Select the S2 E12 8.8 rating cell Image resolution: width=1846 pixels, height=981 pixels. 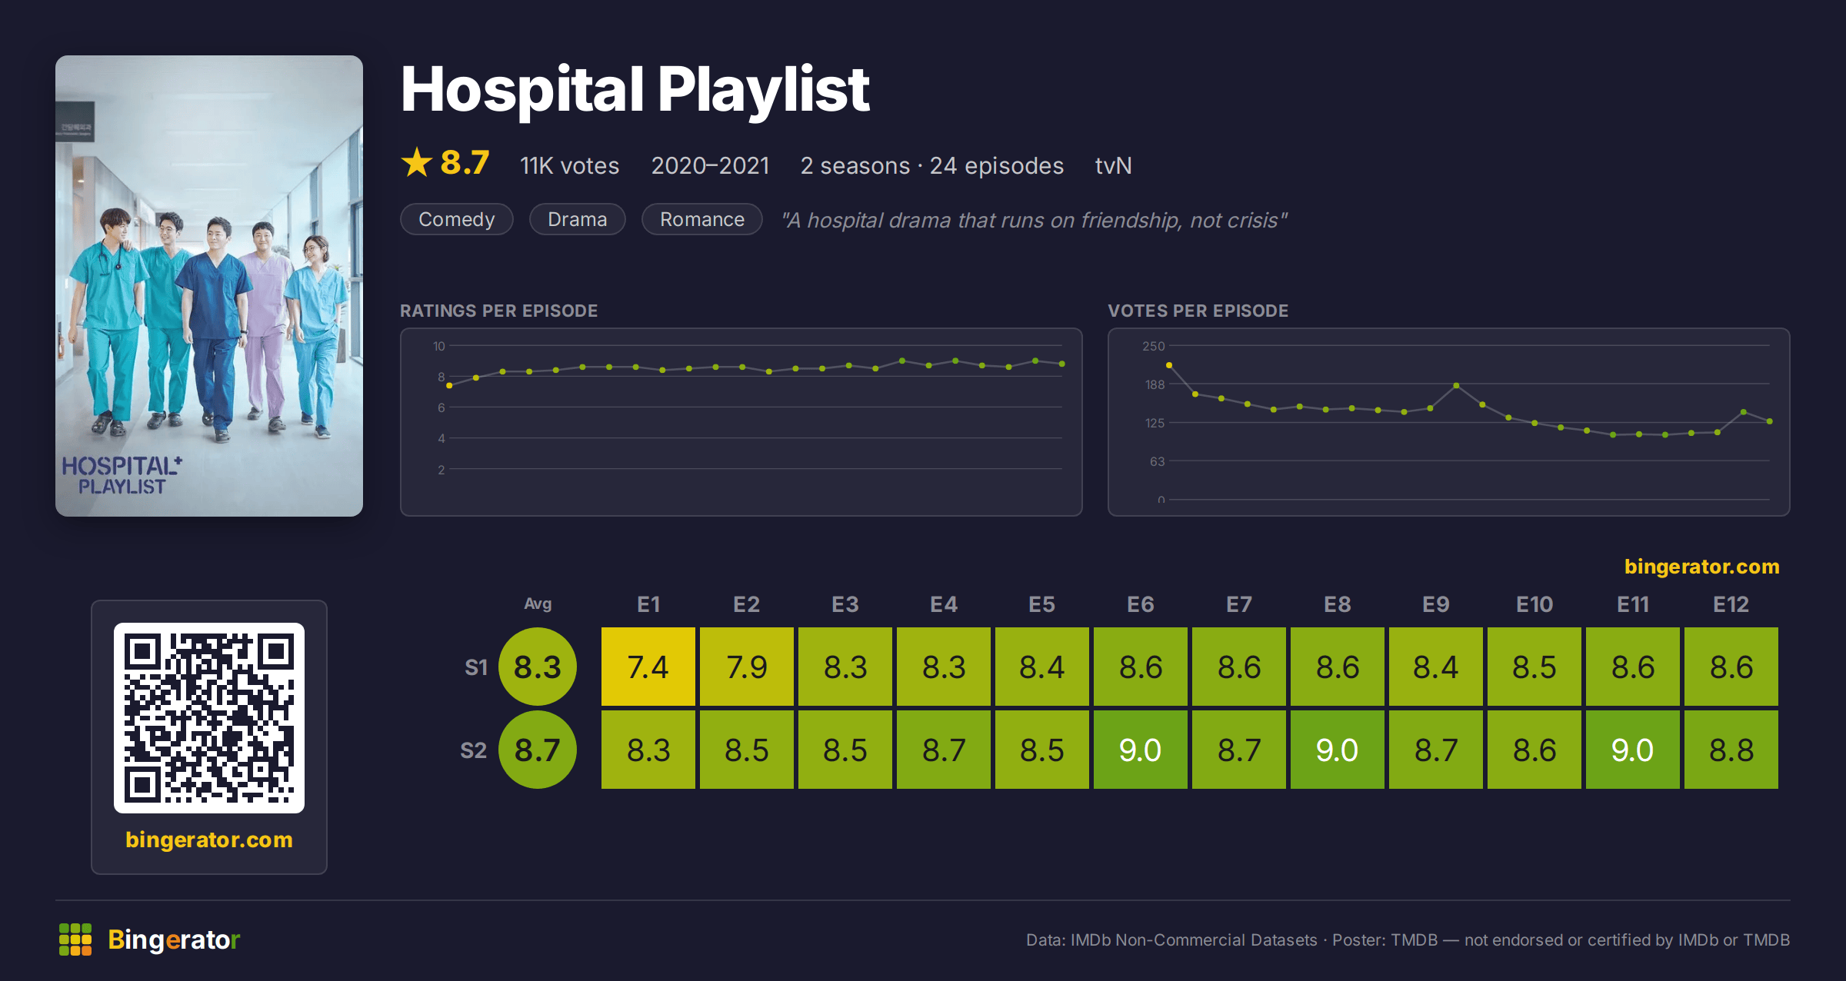pyautogui.click(x=1731, y=750)
